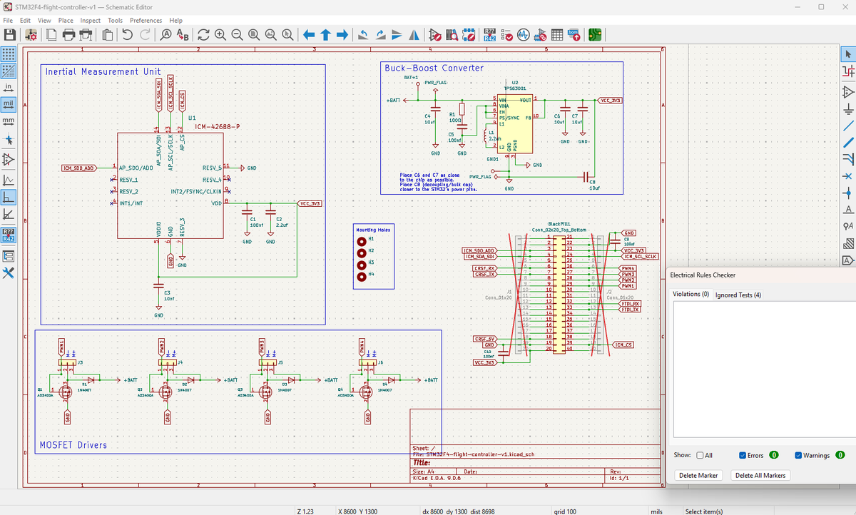Toggle grid overrides
This screenshot has height=515, width=856.
click(9, 71)
